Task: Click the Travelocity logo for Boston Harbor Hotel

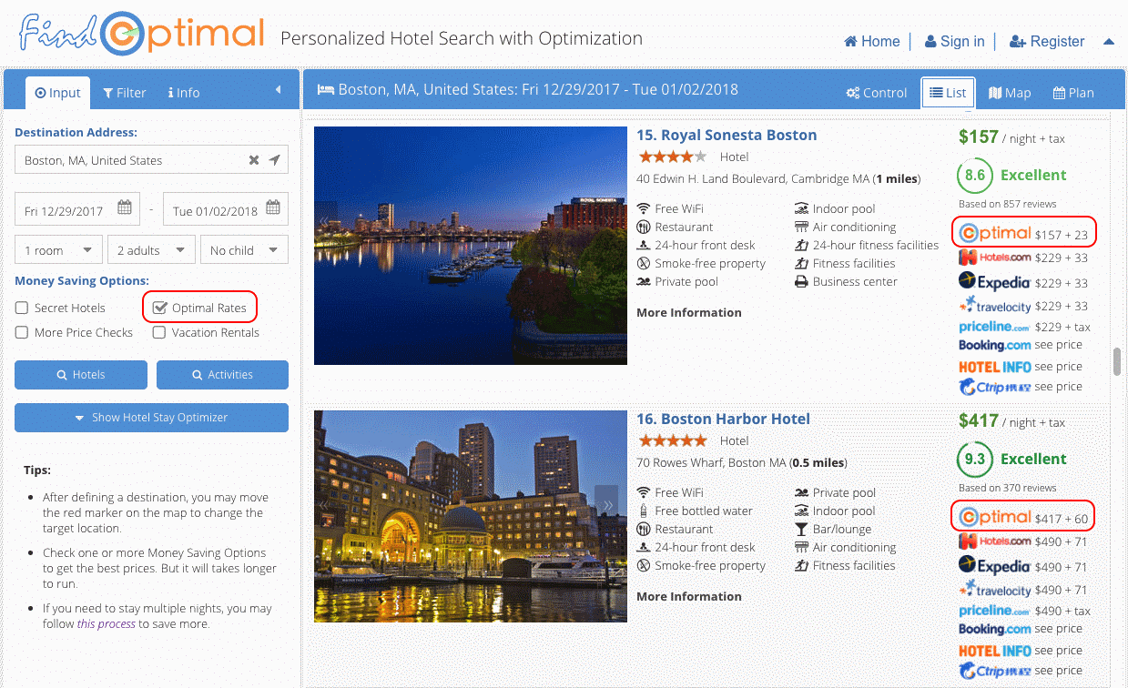Action: click(995, 590)
